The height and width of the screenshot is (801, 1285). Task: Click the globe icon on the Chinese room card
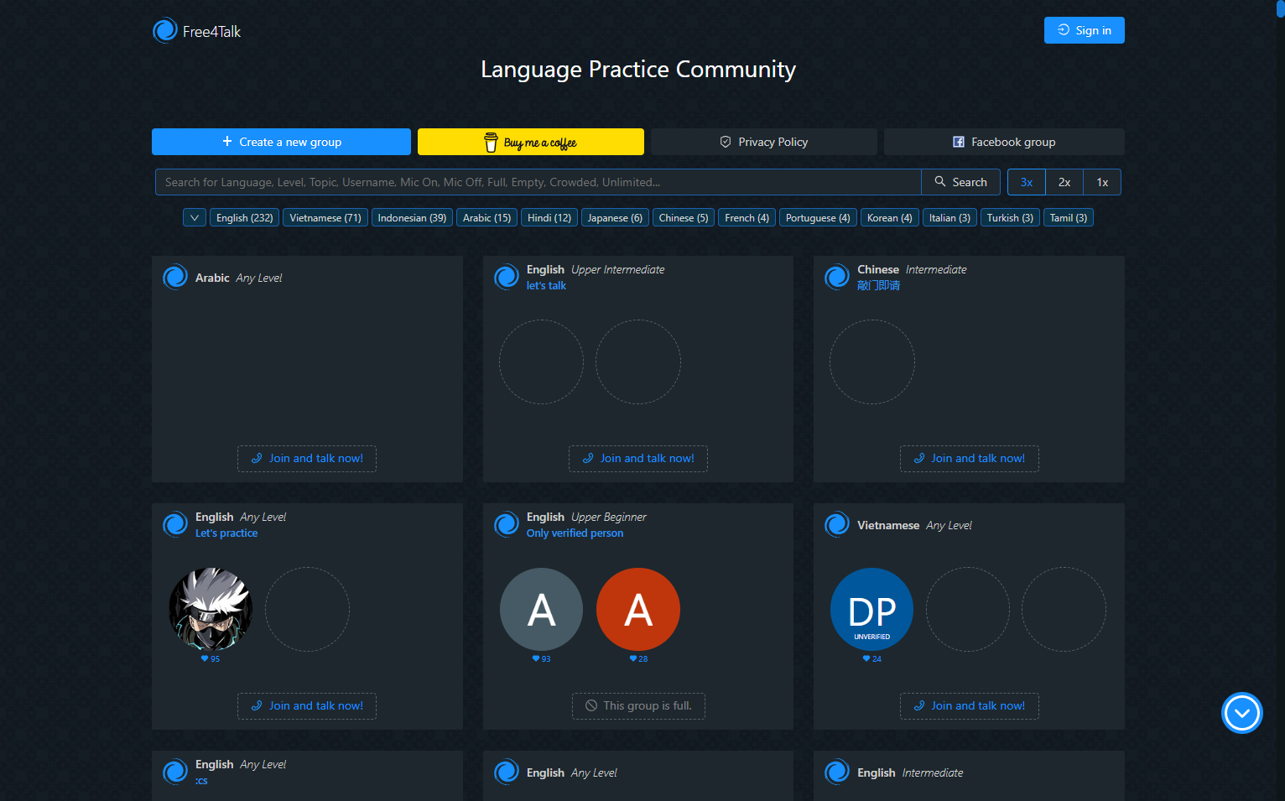pyautogui.click(x=837, y=277)
